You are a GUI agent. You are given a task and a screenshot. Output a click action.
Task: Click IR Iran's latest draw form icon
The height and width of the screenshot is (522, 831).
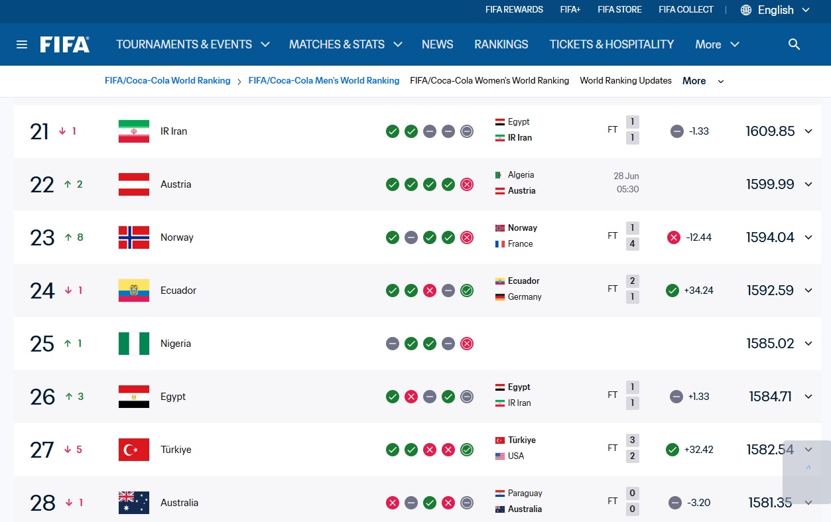[x=467, y=131]
